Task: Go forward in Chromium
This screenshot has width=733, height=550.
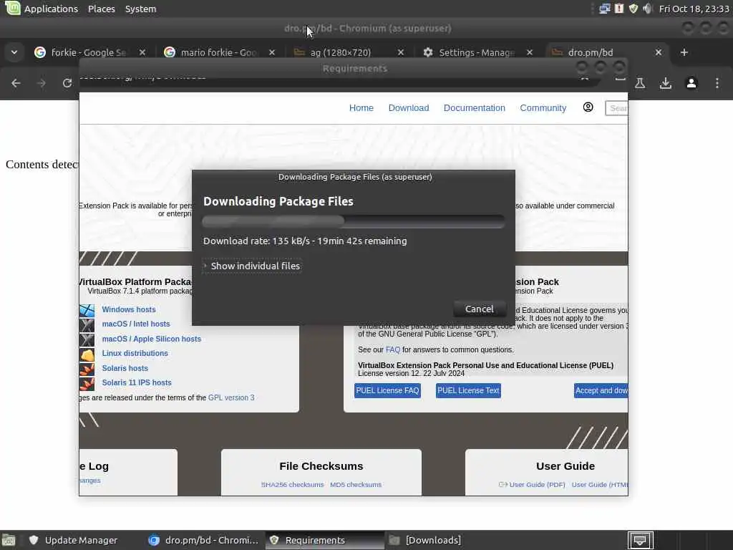Action: click(x=42, y=83)
